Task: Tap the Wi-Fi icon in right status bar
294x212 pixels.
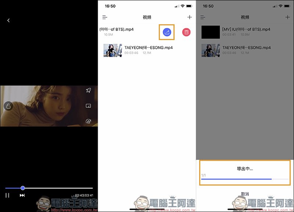Action: (x=280, y=6)
